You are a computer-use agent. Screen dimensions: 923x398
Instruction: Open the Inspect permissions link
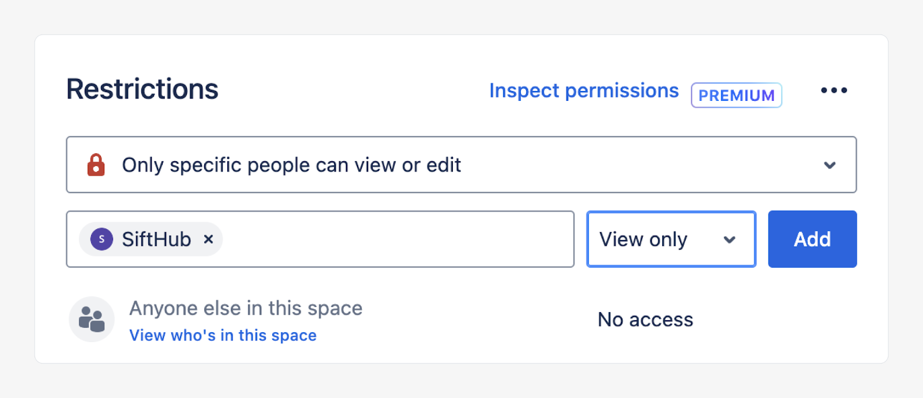coord(584,90)
